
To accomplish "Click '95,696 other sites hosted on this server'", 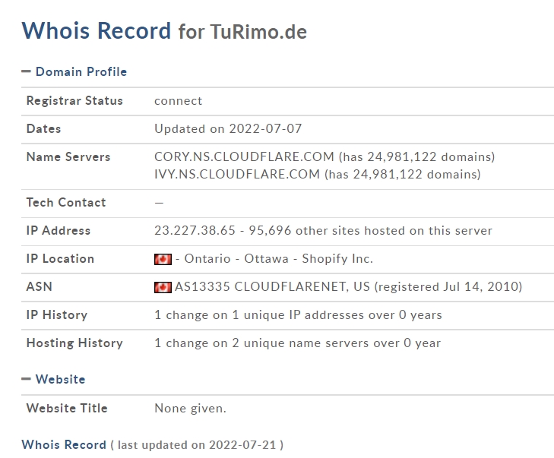I will click(370, 231).
